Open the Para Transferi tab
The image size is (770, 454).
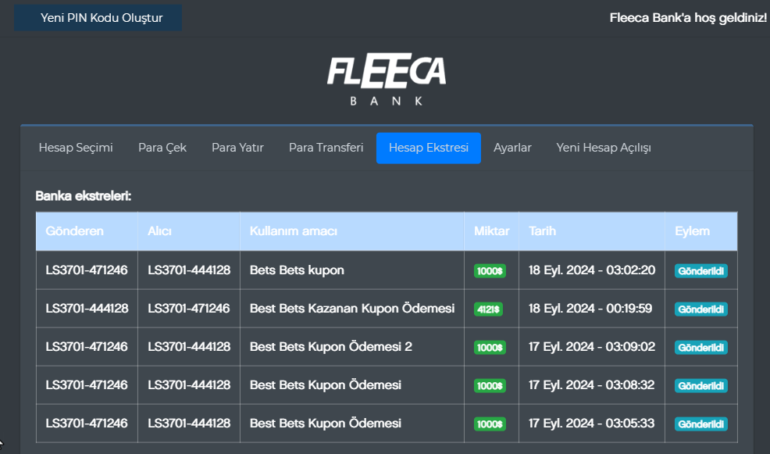[326, 148]
